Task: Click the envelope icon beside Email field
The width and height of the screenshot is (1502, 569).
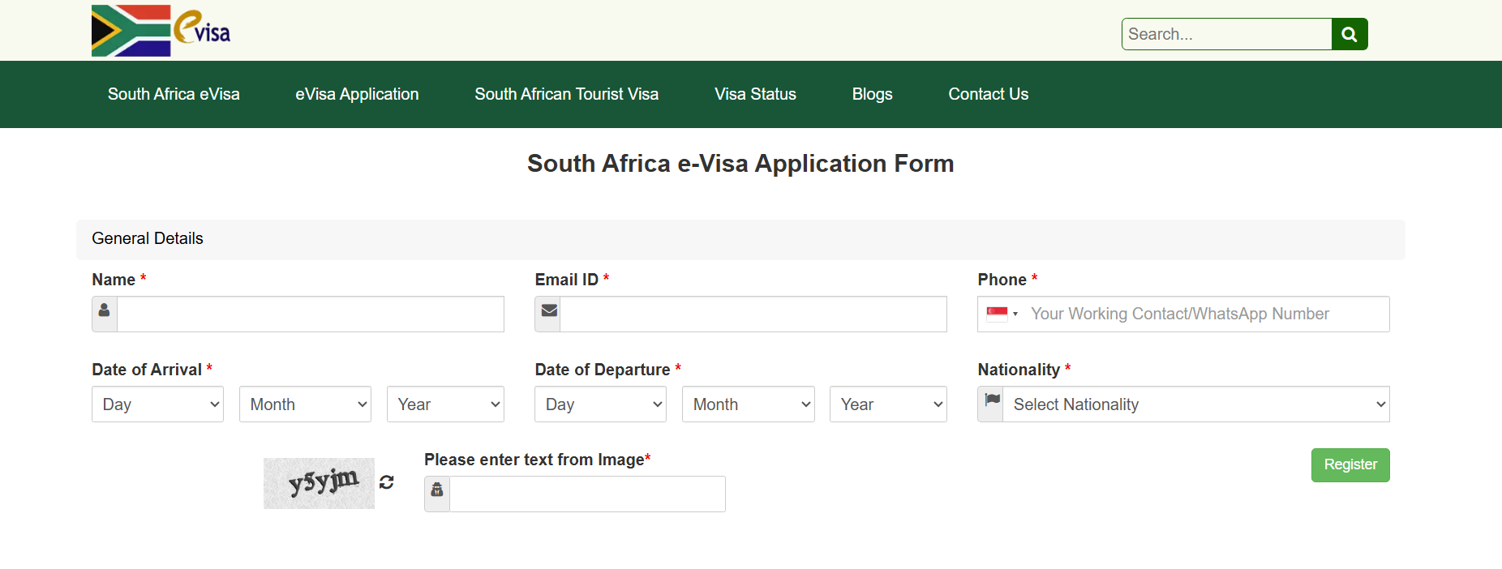Action: click(x=548, y=314)
